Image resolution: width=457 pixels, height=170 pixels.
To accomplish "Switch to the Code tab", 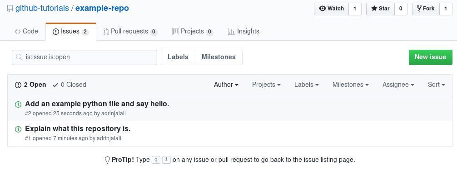I will [26, 31].
